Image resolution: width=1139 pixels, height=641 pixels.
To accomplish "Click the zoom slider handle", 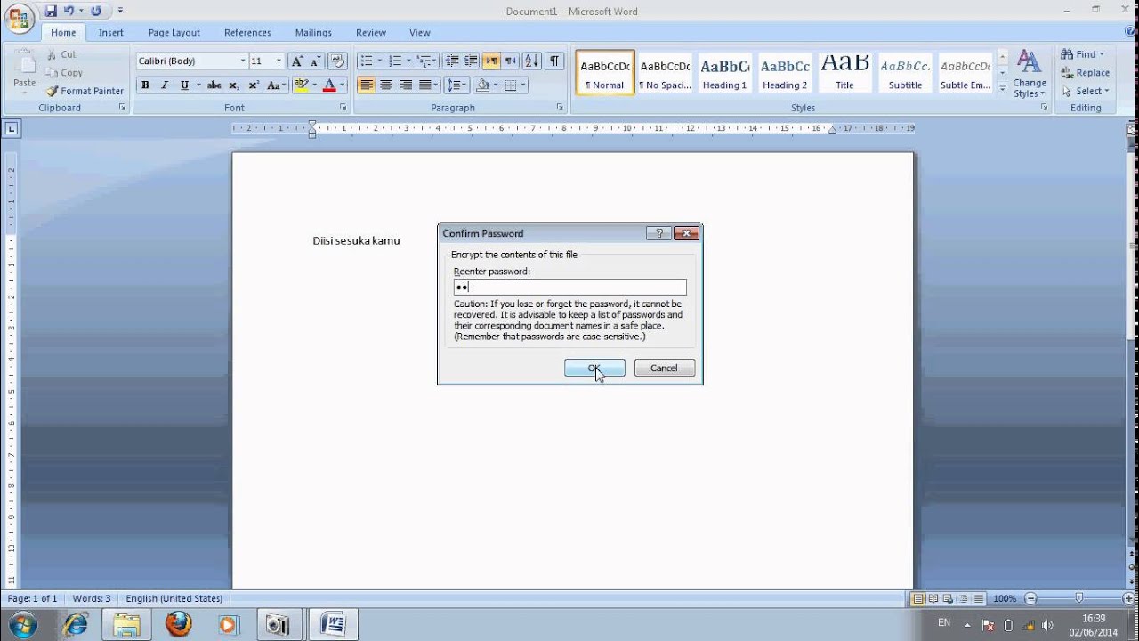I will (x=1079, y=598).
